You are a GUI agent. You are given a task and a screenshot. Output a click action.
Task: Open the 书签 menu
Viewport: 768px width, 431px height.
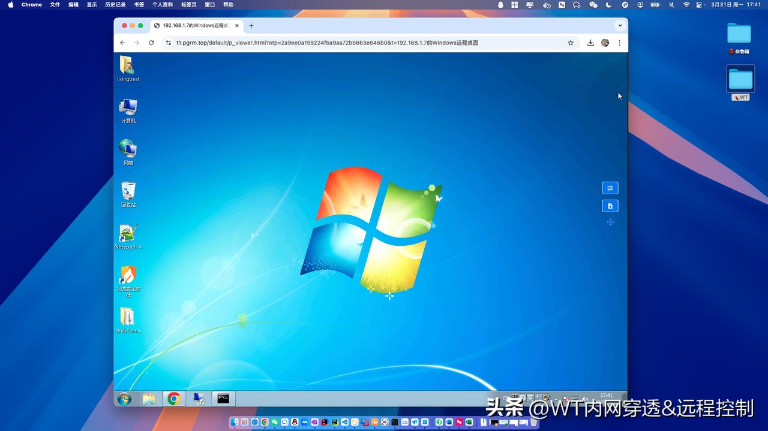point(139,5)
